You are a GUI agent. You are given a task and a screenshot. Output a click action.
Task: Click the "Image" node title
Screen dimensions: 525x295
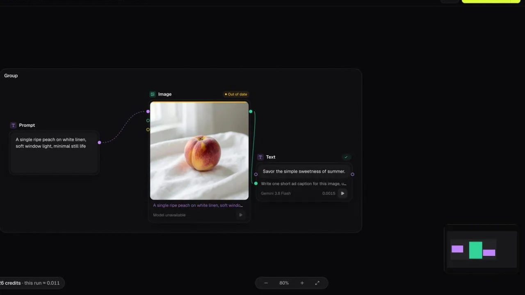[x=165, y=94]
